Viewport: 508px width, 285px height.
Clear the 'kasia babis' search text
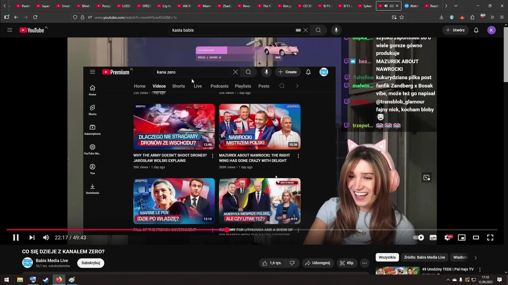pyautogui.click(x=306, y=30)
